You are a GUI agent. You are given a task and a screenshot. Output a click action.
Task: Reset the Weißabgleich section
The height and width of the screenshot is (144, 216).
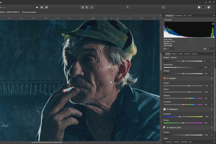pyautogui.click(x=212, y=109)
